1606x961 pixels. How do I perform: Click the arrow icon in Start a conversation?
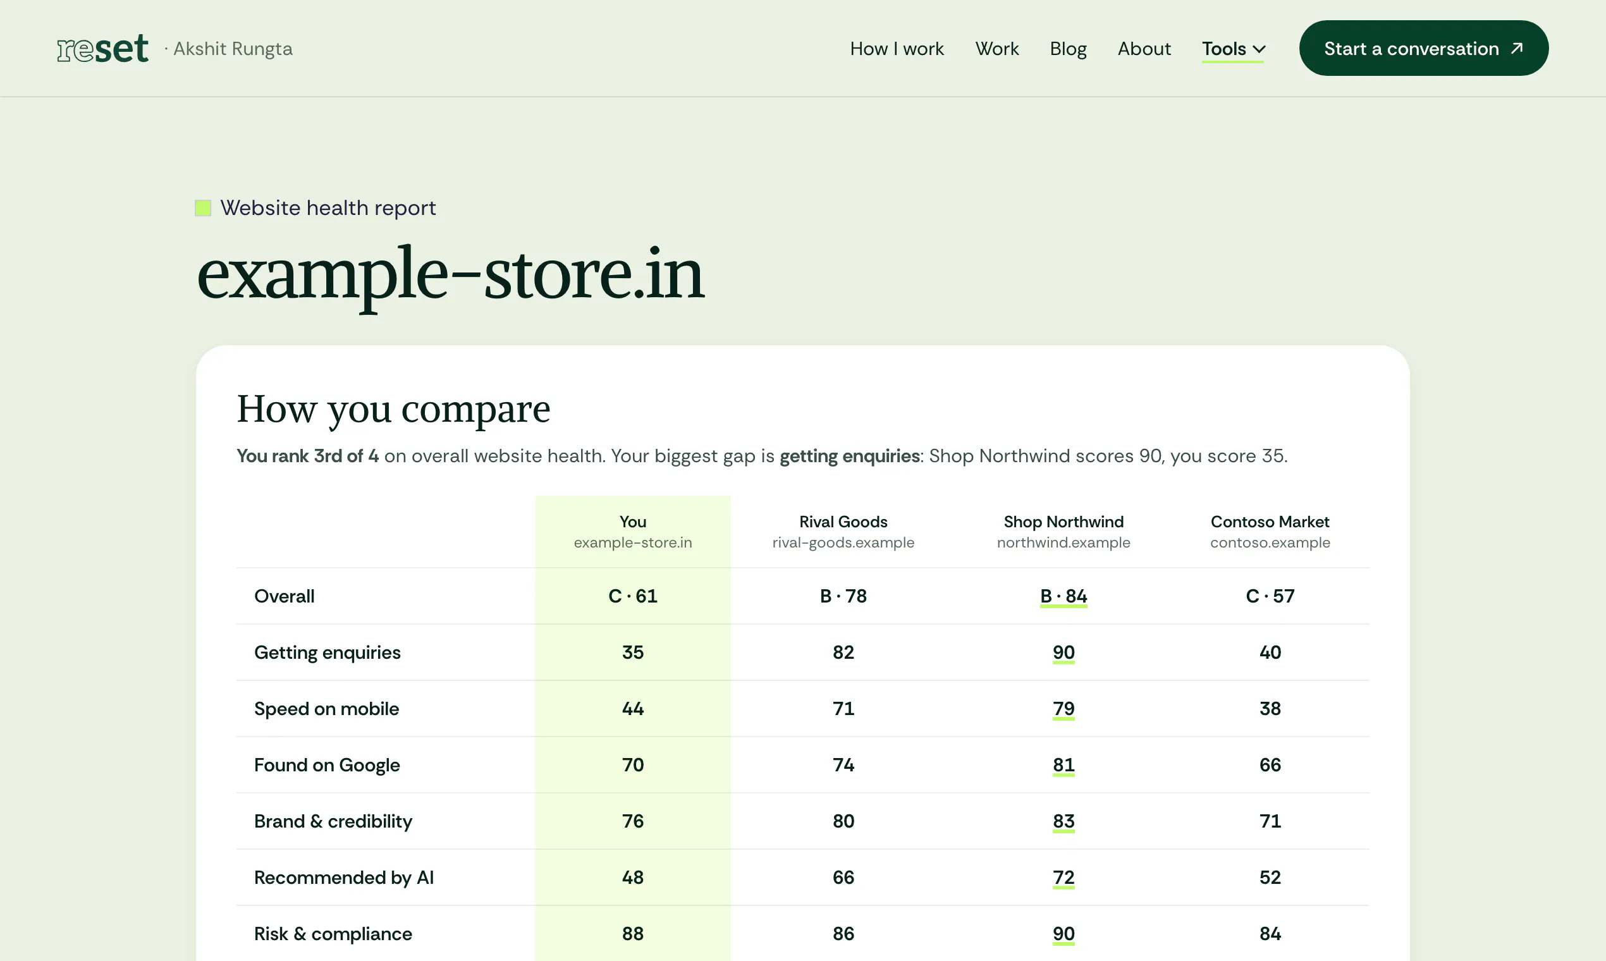pyautogui.click(x=1517, y=49)
